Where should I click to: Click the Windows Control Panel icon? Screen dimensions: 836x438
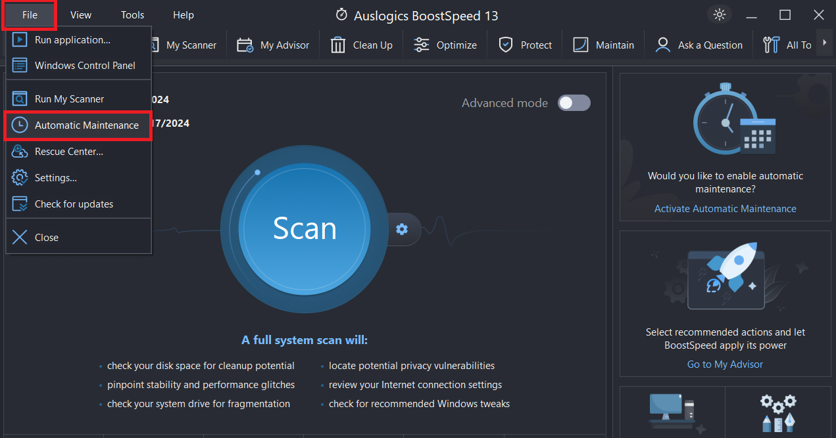(x=20, y=66)
